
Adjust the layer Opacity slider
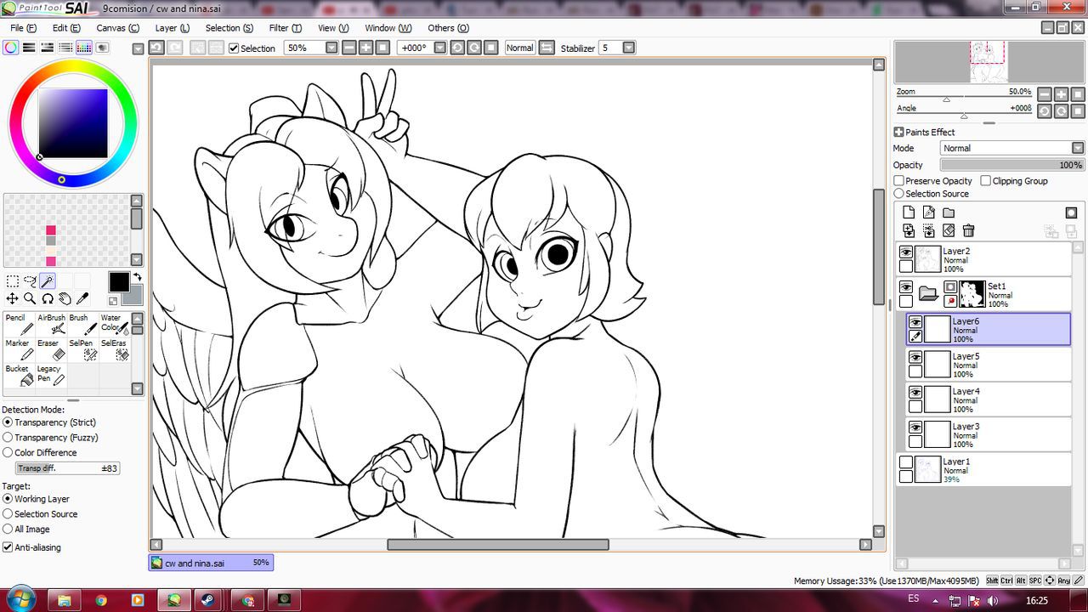point(1011,165)
